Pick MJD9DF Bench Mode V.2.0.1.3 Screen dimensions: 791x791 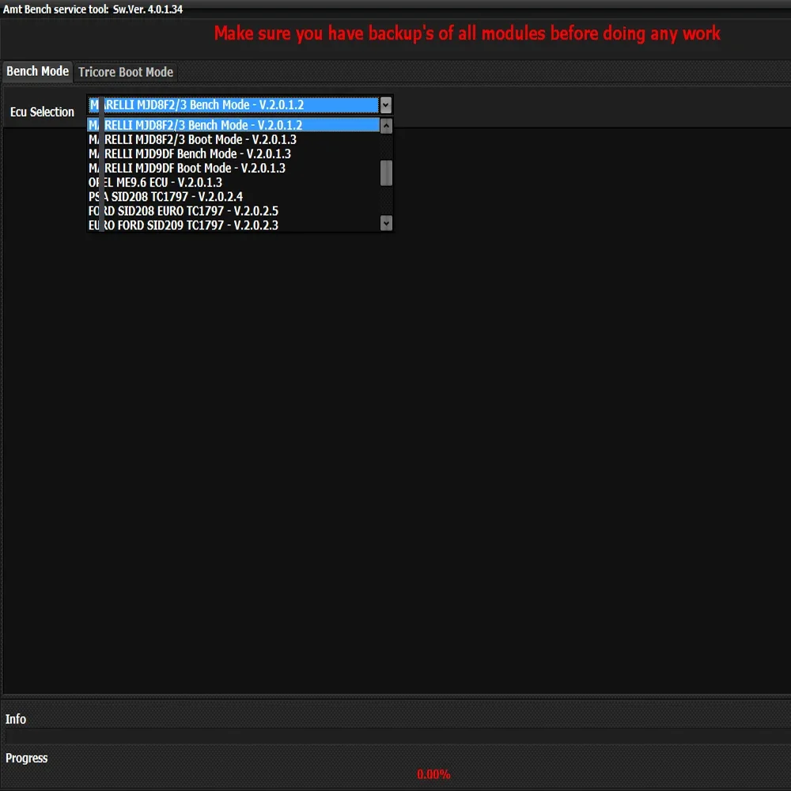point(233,153)
